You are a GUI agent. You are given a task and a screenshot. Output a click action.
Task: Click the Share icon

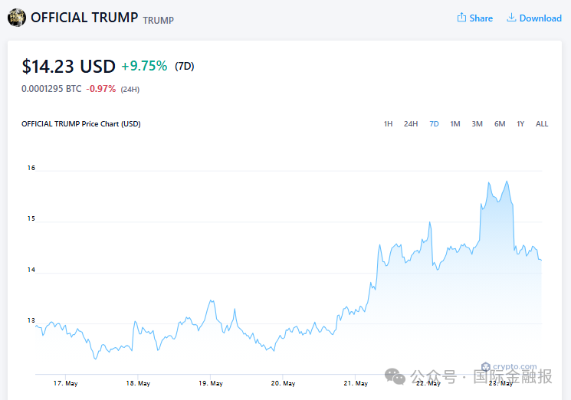pyautogui.click(x=462, y=18)
